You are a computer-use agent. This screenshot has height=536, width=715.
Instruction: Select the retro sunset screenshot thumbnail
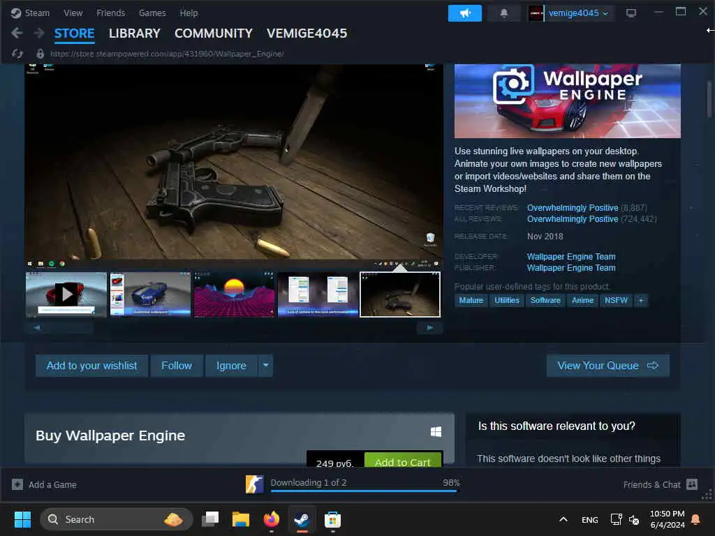pos(234,295)
